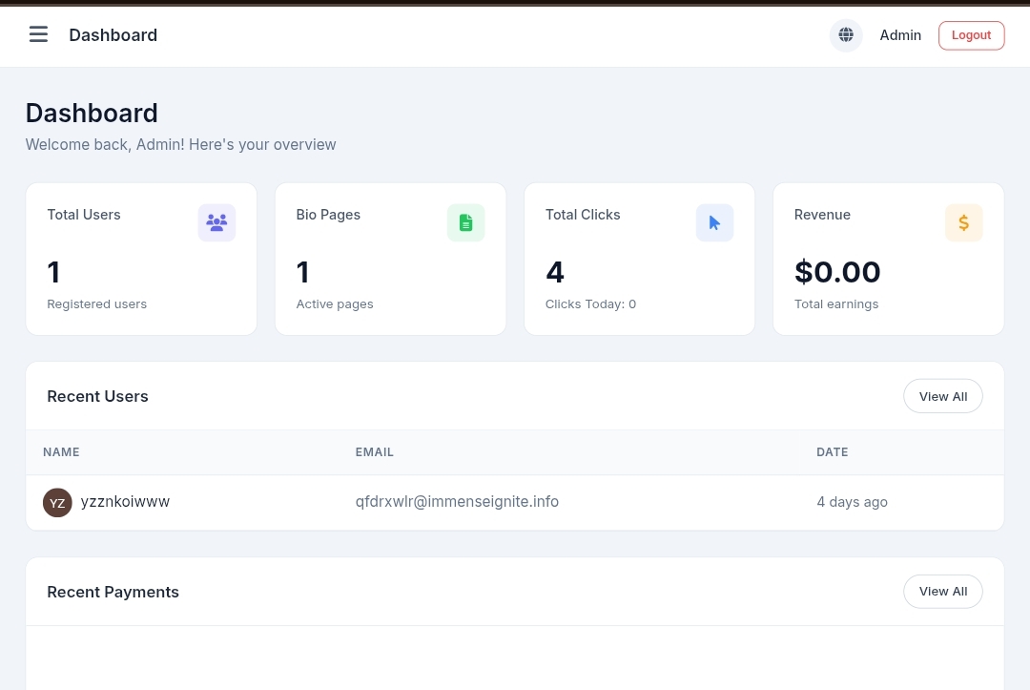
Task: Click the $0.00 revenue value
Action: point(837,272)
